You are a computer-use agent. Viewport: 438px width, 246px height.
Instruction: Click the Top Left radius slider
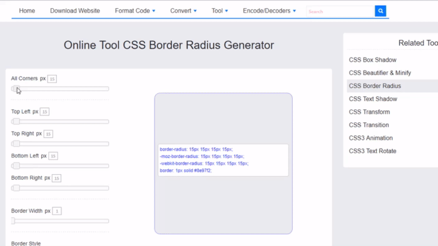point(60,122)
